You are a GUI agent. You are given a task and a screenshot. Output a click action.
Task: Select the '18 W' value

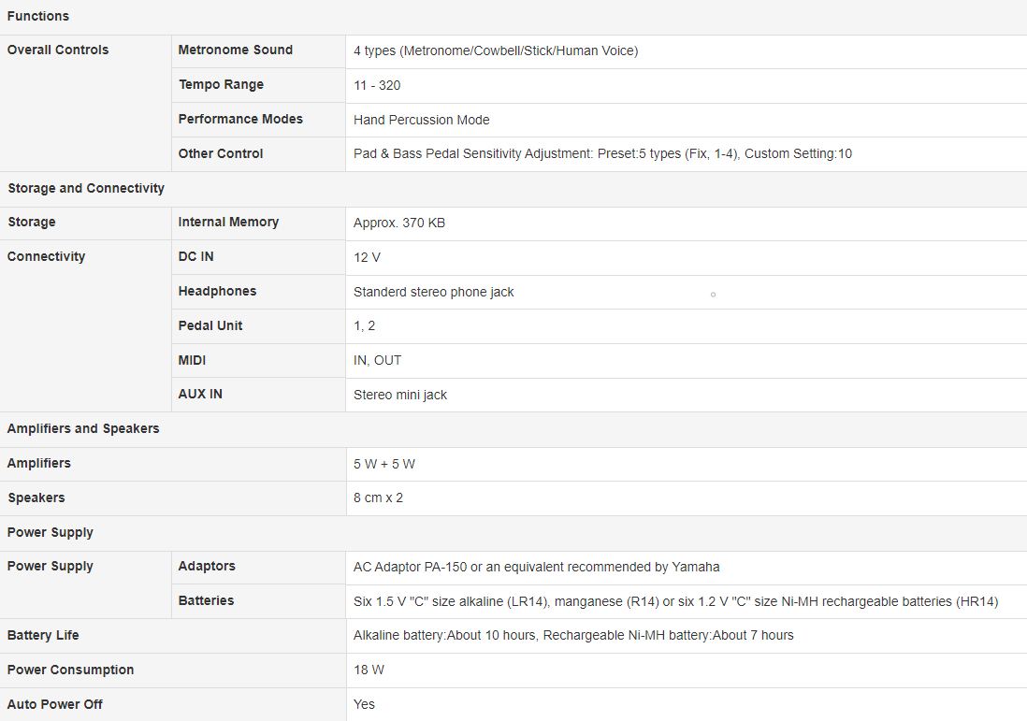369,670
